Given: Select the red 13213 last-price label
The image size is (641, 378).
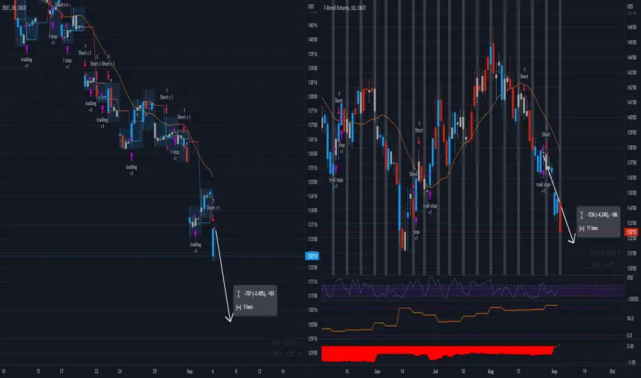Looking at the screenshot, I should tap(631, 232).
